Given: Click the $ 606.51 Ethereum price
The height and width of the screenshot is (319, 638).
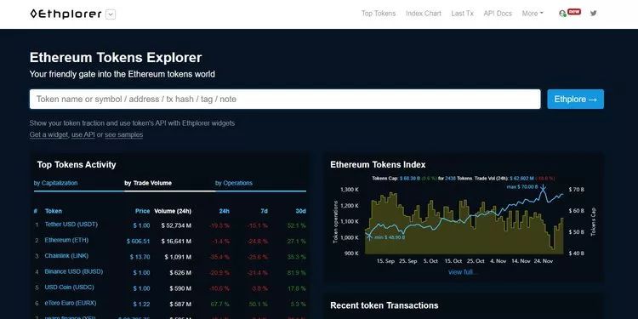Looking at the screenshot, I should (x=139, y=242).
